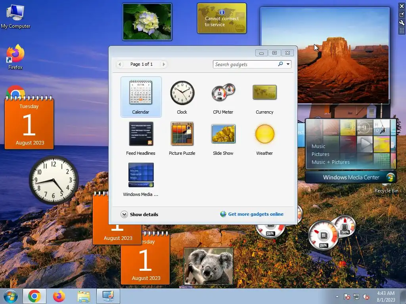Click the hydrangea flower picture gadget
This screenshot has width=406, height=304.
[147, 22]
